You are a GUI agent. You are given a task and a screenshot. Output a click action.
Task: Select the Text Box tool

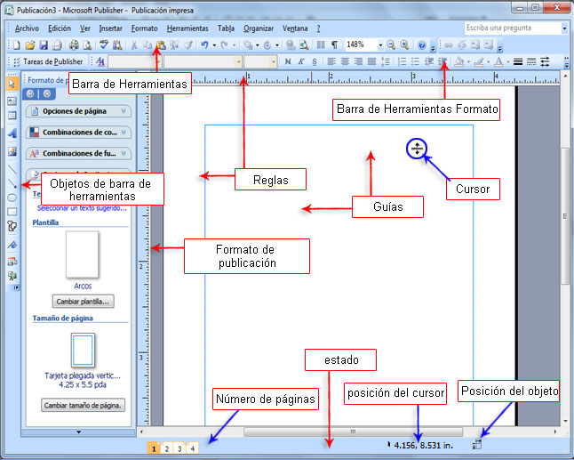(x=12, y=101)
